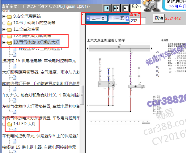Expand the 12.机电式助力转向器 folder

point(4,36)
